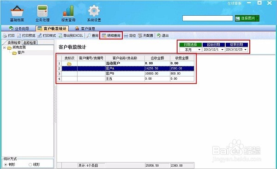This screenshot has height=169, width=277.
Task: Click the 明细查询 detail query button
Action: click(111, 35)
